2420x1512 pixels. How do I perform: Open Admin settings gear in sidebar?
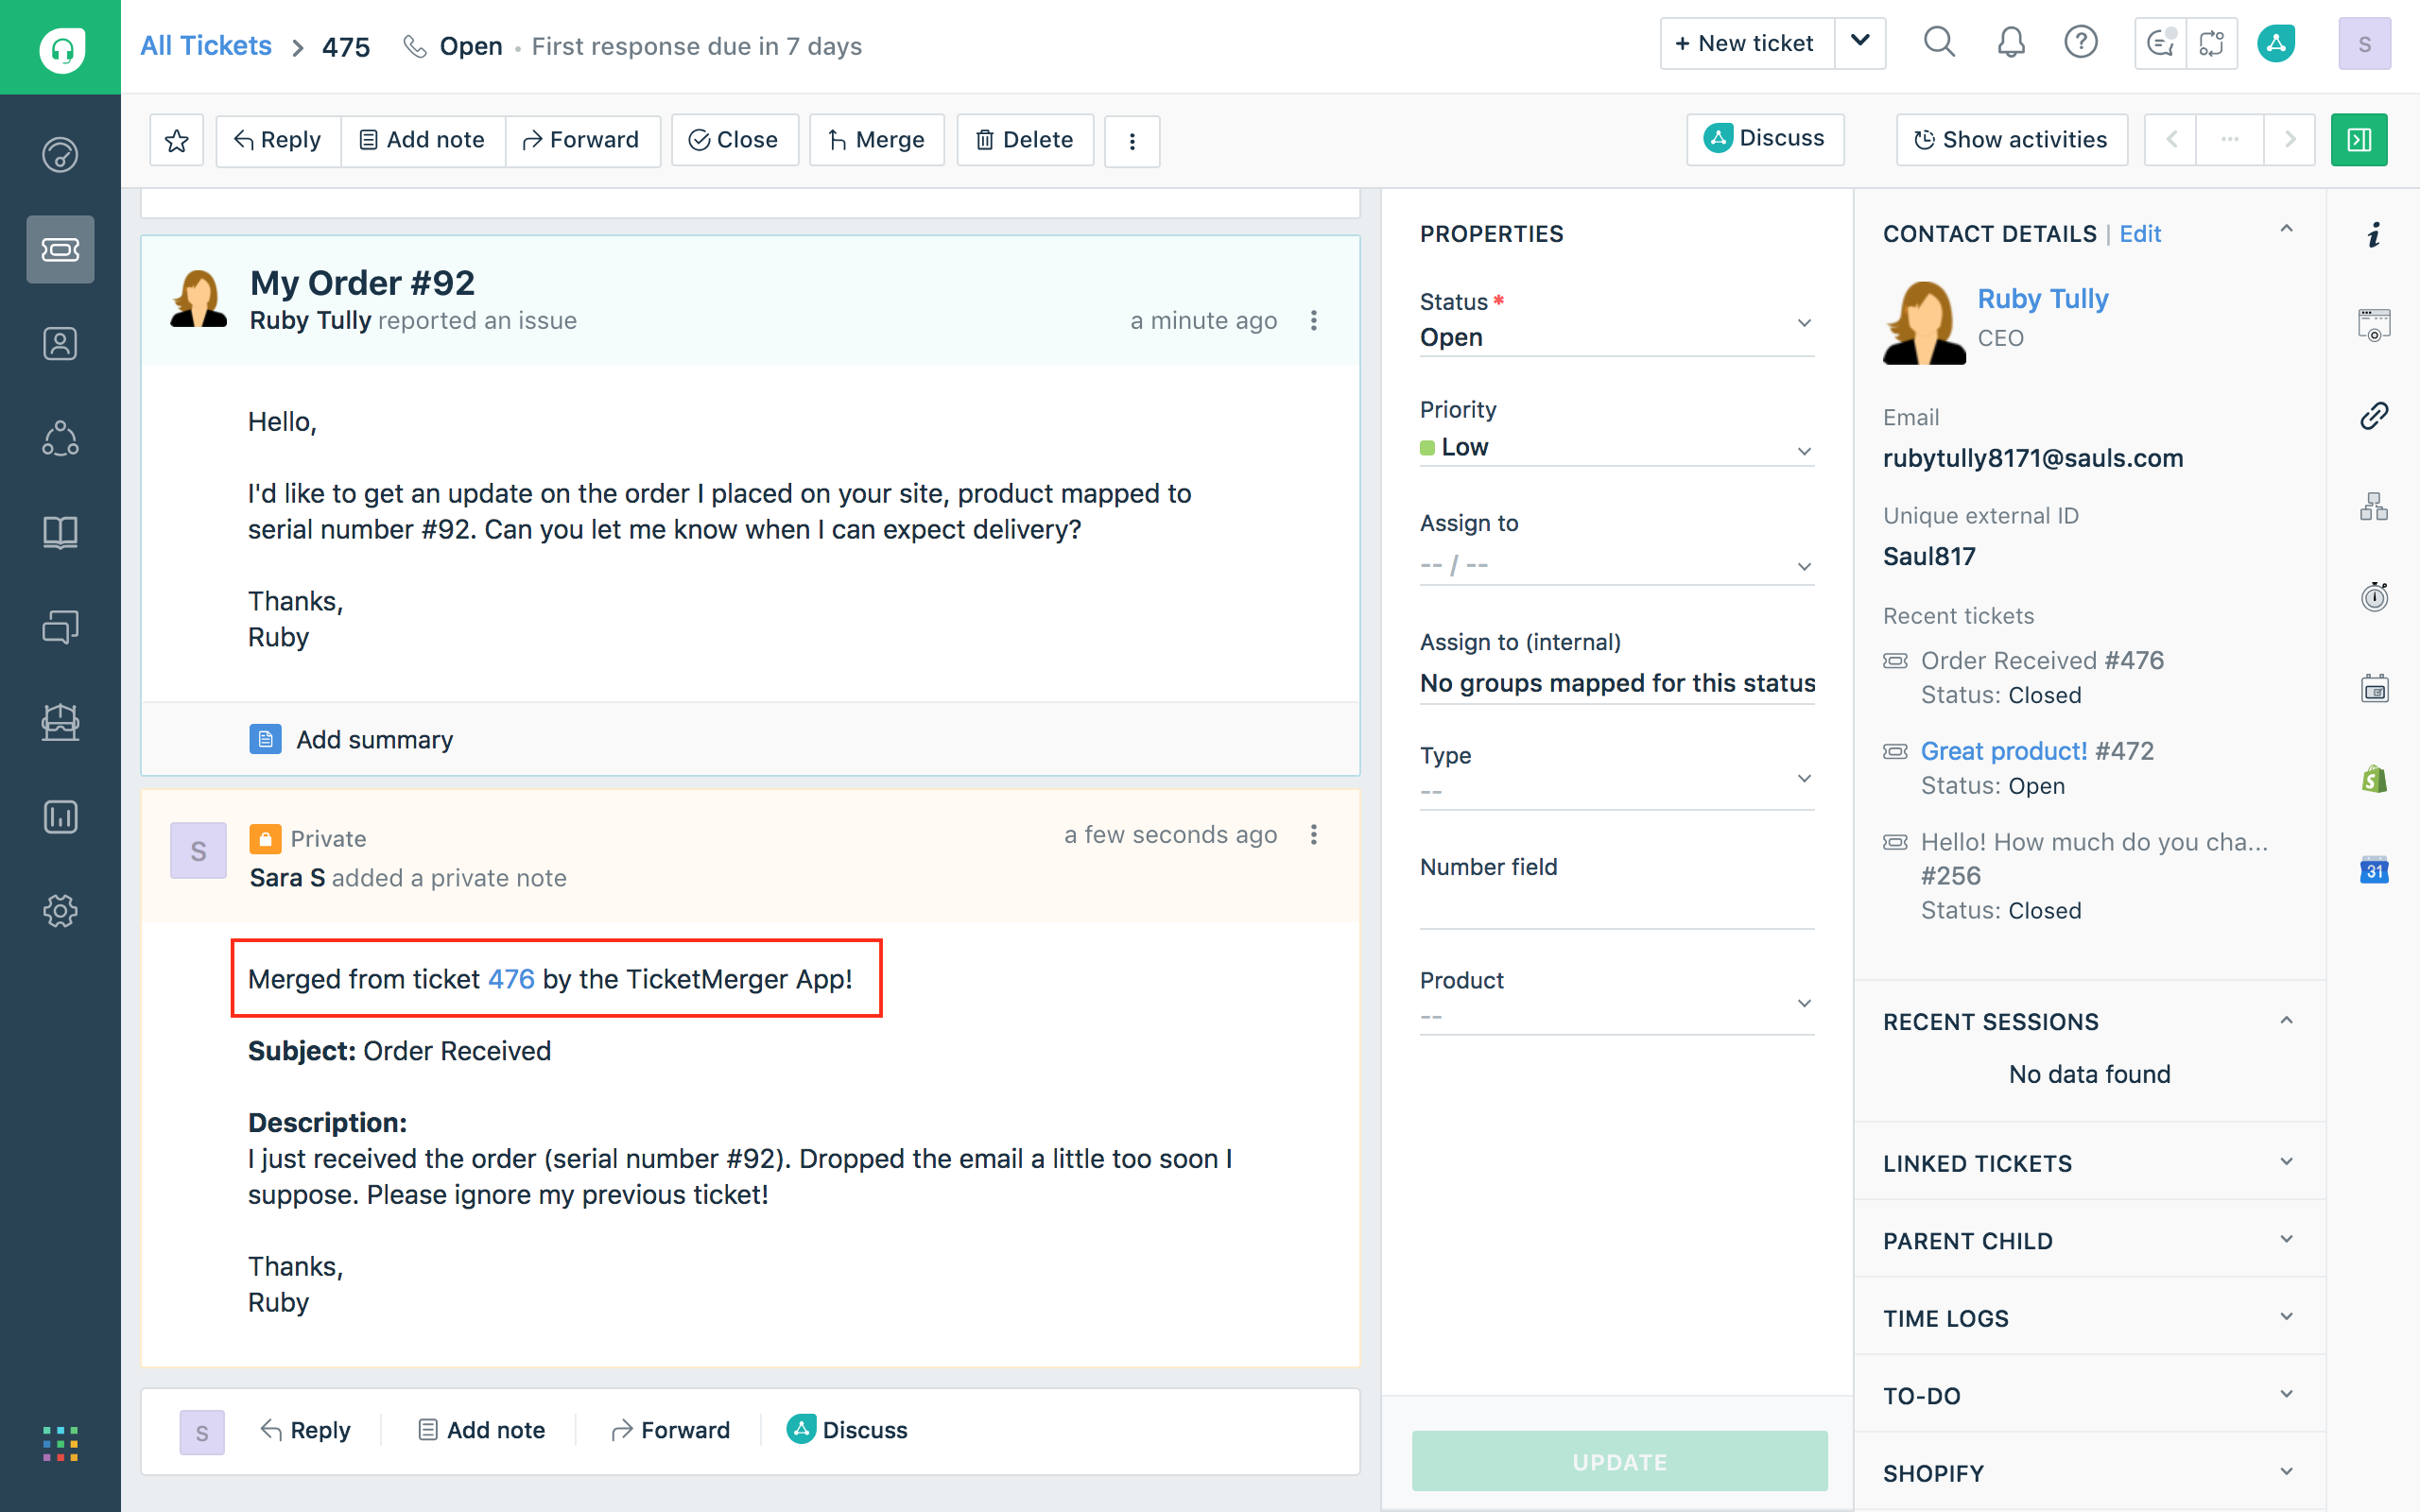(60, 911)
